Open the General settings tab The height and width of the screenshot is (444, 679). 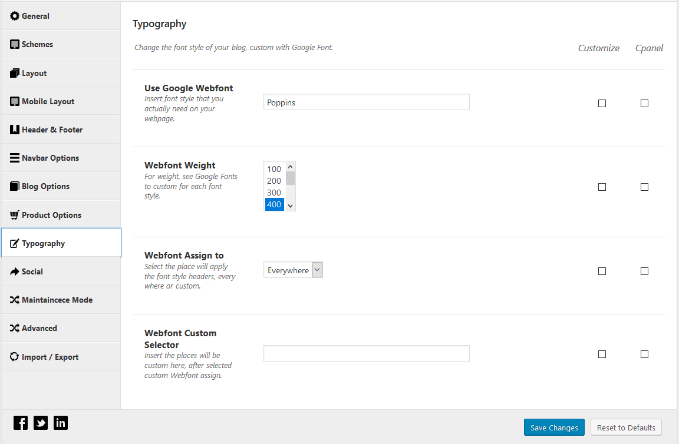coord(61,16)
